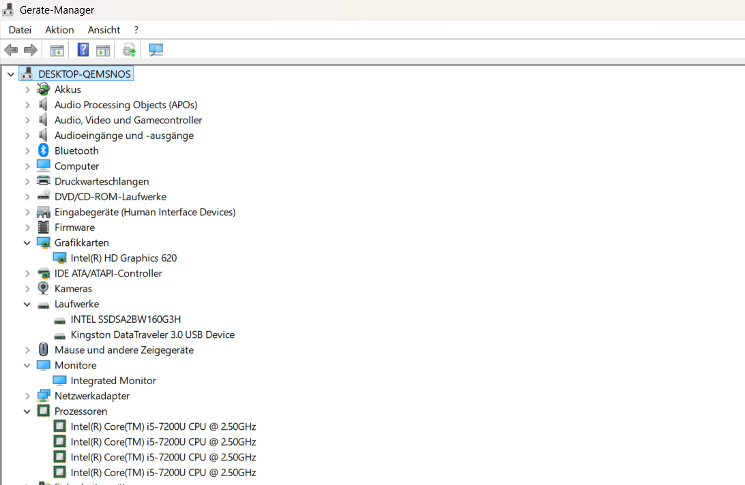Screen dimensions: 745x485
Task: Select Mäuse und andere Zeigegeräte label
Action: click(x=124, y=350)
